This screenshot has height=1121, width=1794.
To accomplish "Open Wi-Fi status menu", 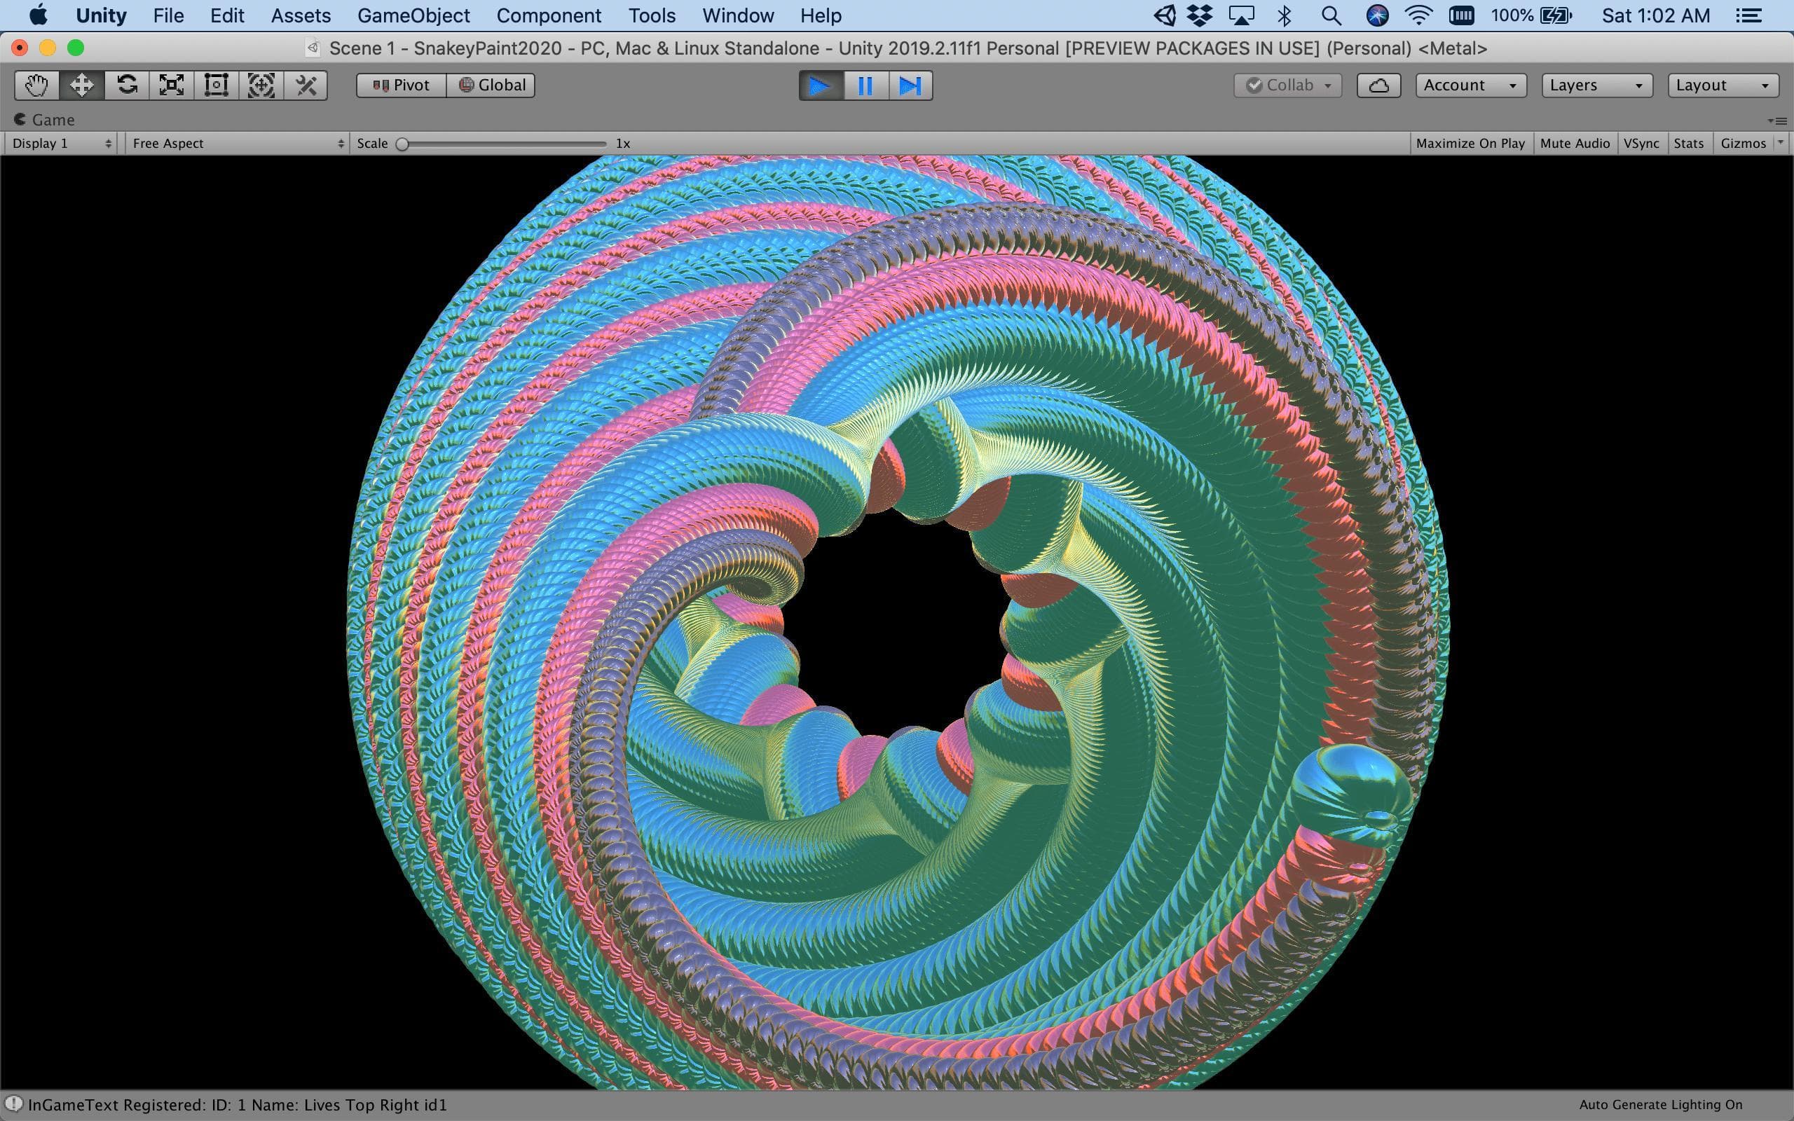I will [x=1419, y=15].
